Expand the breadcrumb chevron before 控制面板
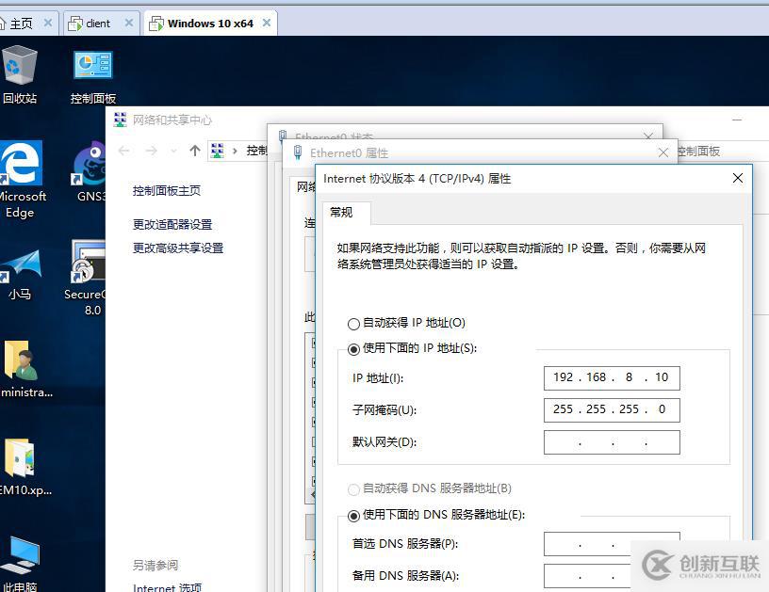This screenshot has height=592, width=769. [x=236, y=150]
